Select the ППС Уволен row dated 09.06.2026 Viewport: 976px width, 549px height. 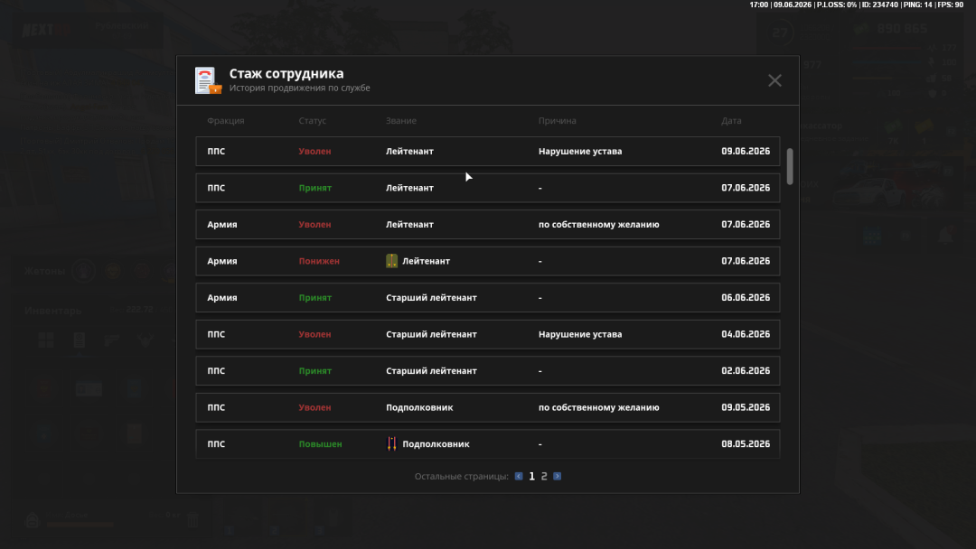coord(487,151)
